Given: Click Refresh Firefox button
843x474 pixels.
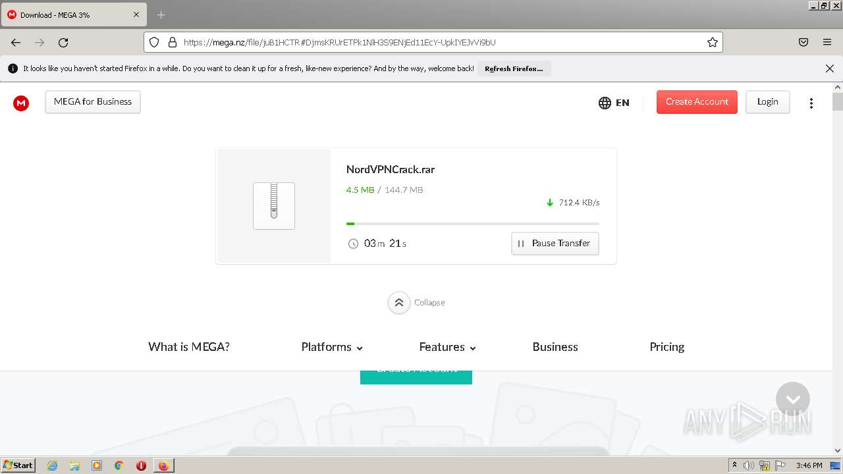Looking at the screenshot, I should (x=514, y=68).
